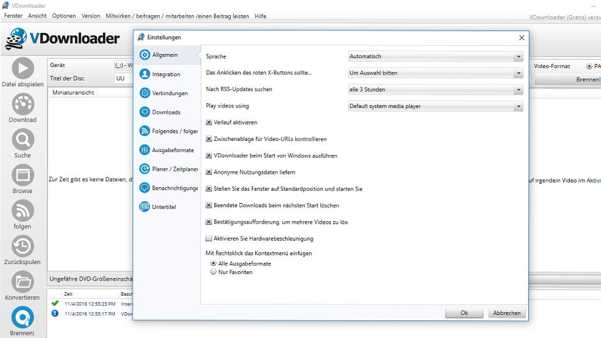601x338 pixels.
Task: Toggle Fenster auf Standardposition checkbox
Action: click(x=209, y=188)
